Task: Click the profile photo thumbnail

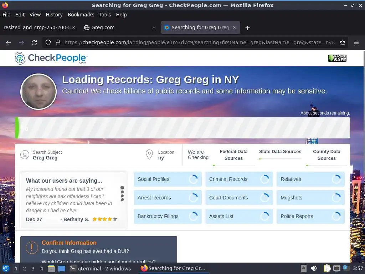Action: tap(38, 92)
